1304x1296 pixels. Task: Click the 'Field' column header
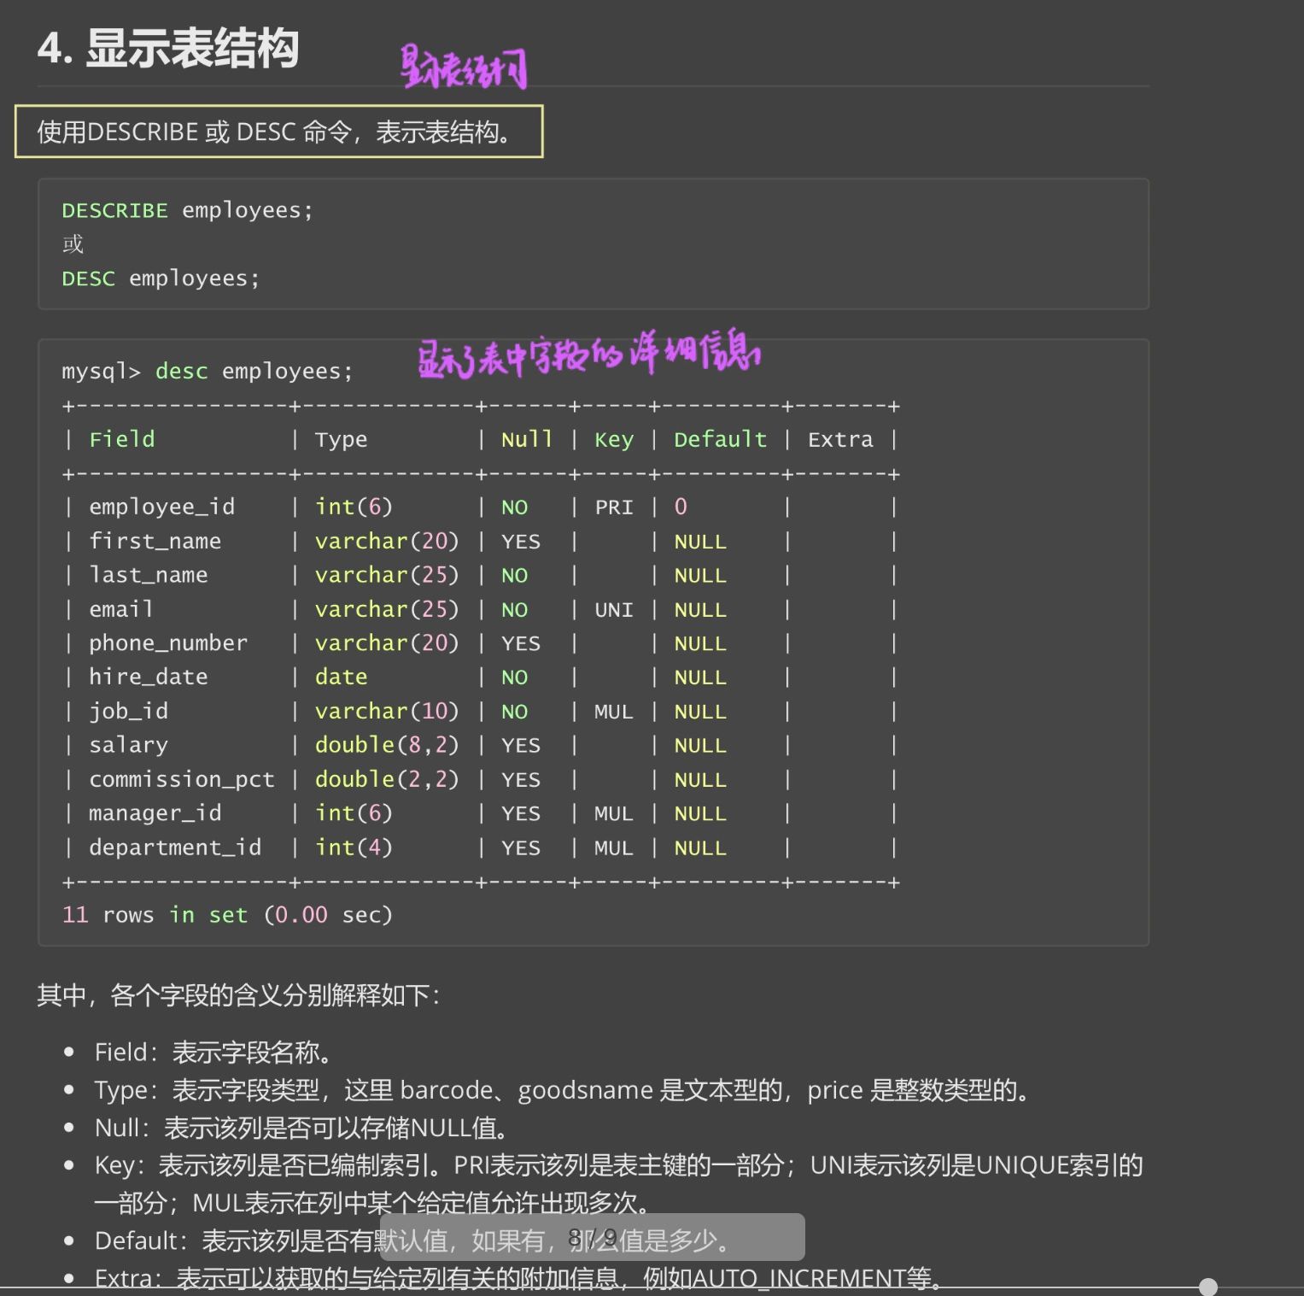tap(122, 439)
